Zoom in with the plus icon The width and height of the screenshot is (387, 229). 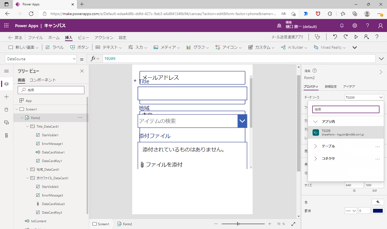point(270,224)
